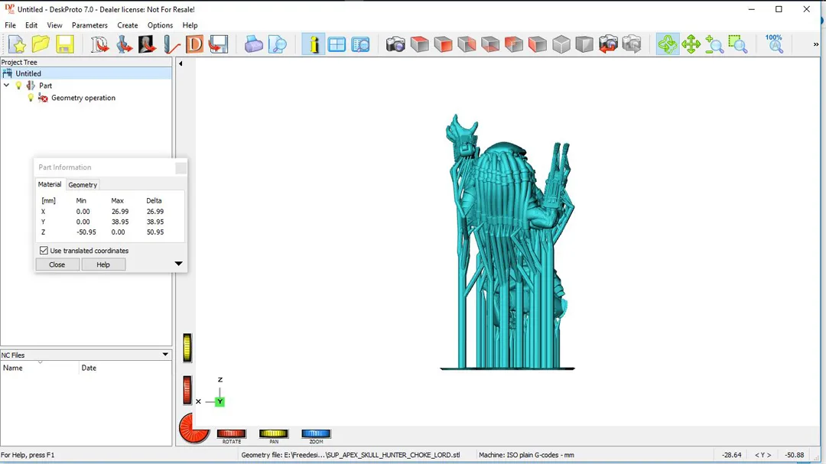Select the plus/minus magnifier zoom tool
This screenshot has width=826, height=464.
point(714,44)
